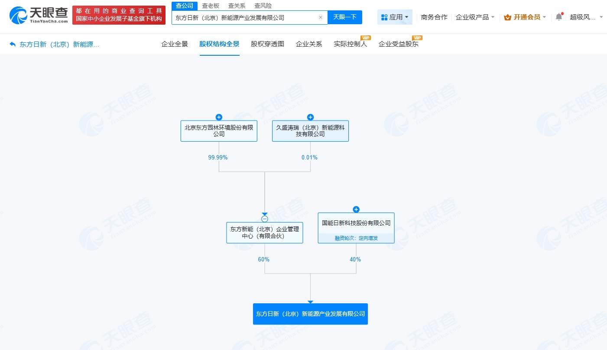
Task: Collapse 东方新能企业管理中心 node via minus icon
Action: pyautogui.click(x=265, y=218)
